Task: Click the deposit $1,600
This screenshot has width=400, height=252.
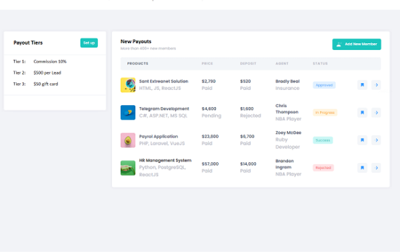Action: 247,108
